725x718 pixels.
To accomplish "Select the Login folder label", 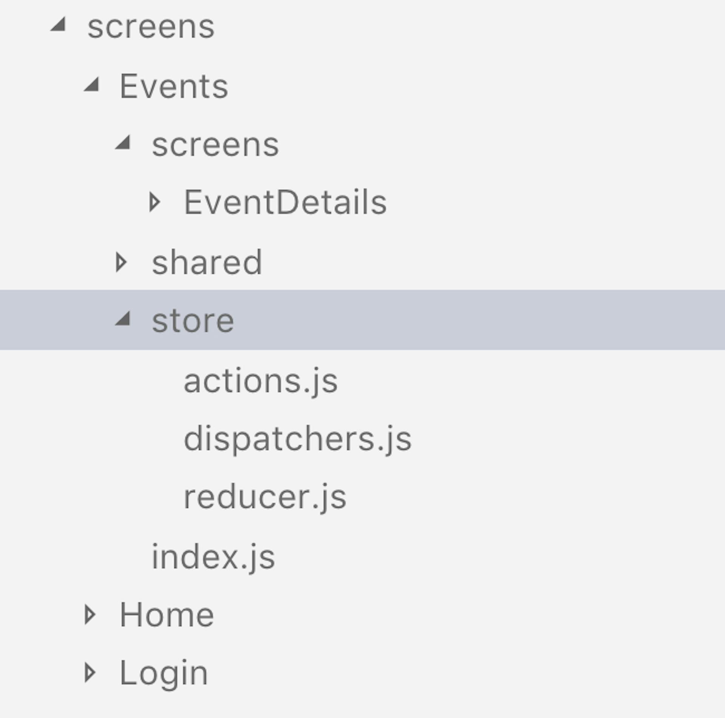I will [x=164, y=673].
